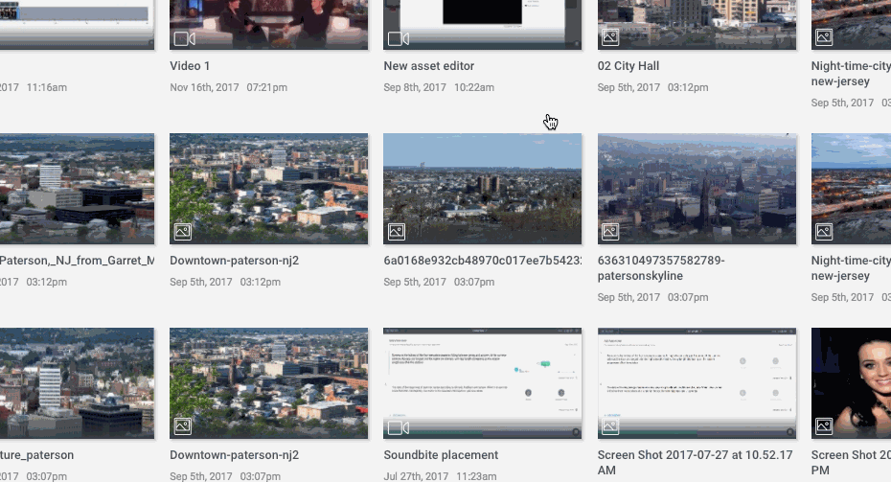Click the video type icon on Video 1
The width and height of the screenshot is (891, 482).
click(184, 38)
